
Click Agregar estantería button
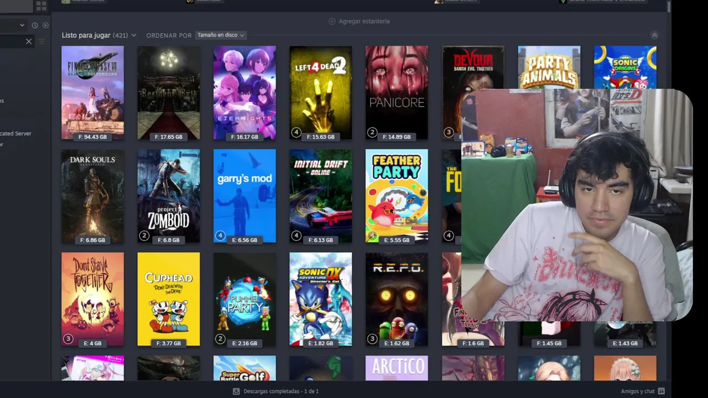pos(359,21)
